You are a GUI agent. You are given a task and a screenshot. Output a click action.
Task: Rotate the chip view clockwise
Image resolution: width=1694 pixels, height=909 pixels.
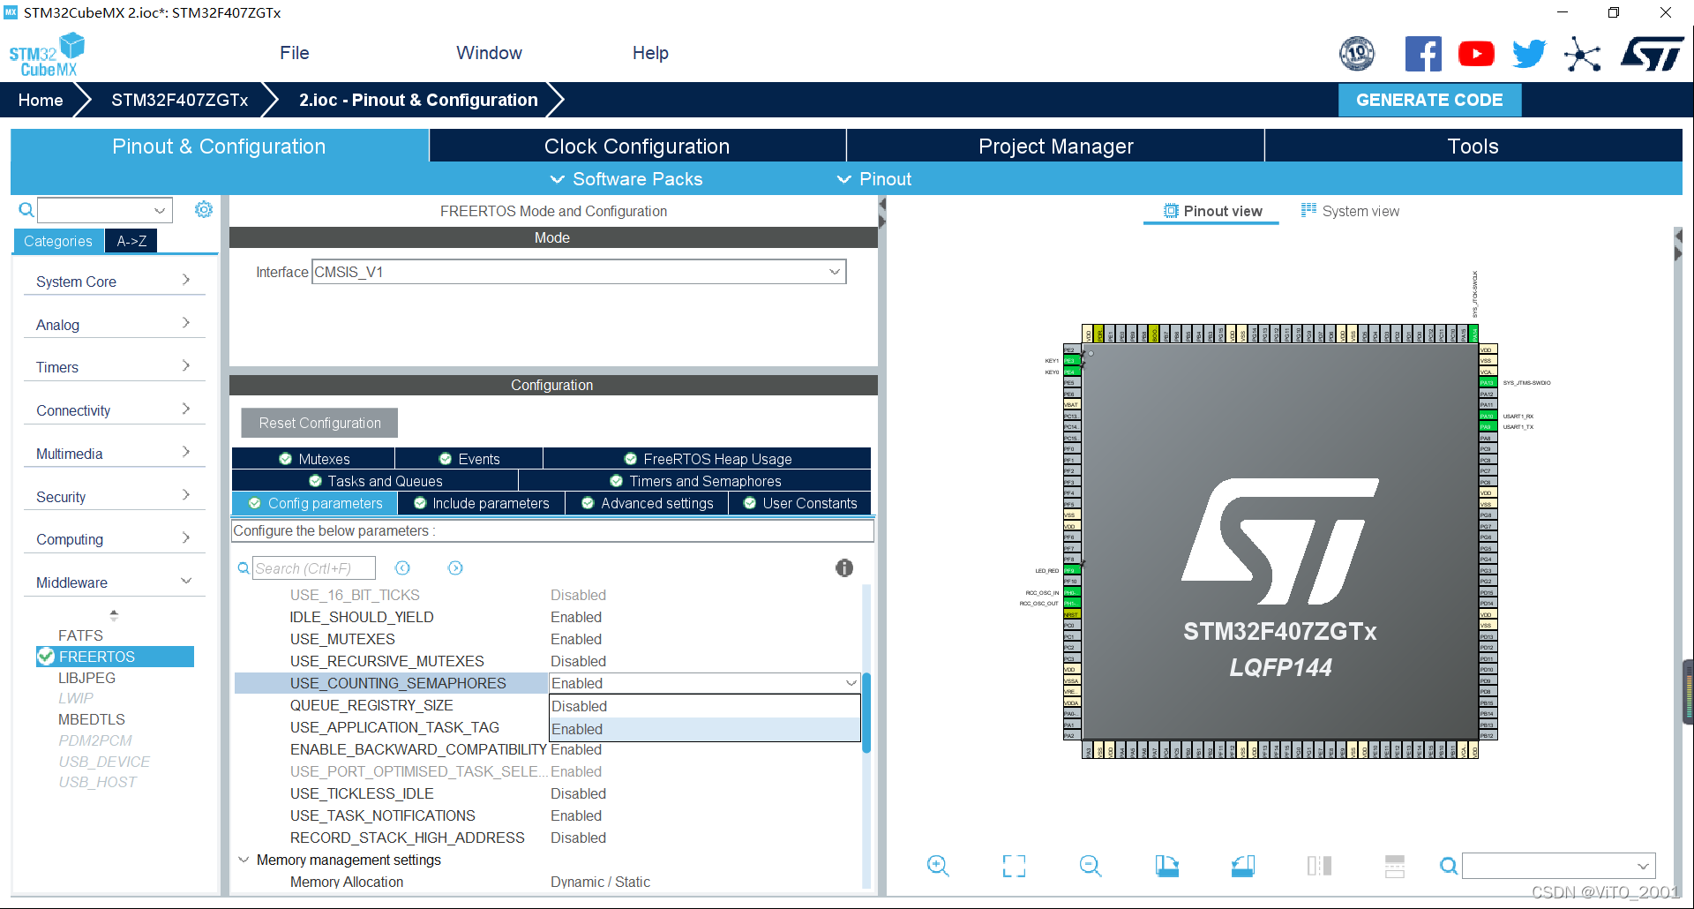tap(1167, 866)
